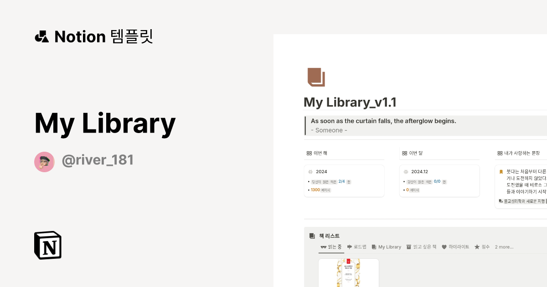Expand the 2 more... view options
This screenshot has width=547, height=287.
[x=504, y=247]
